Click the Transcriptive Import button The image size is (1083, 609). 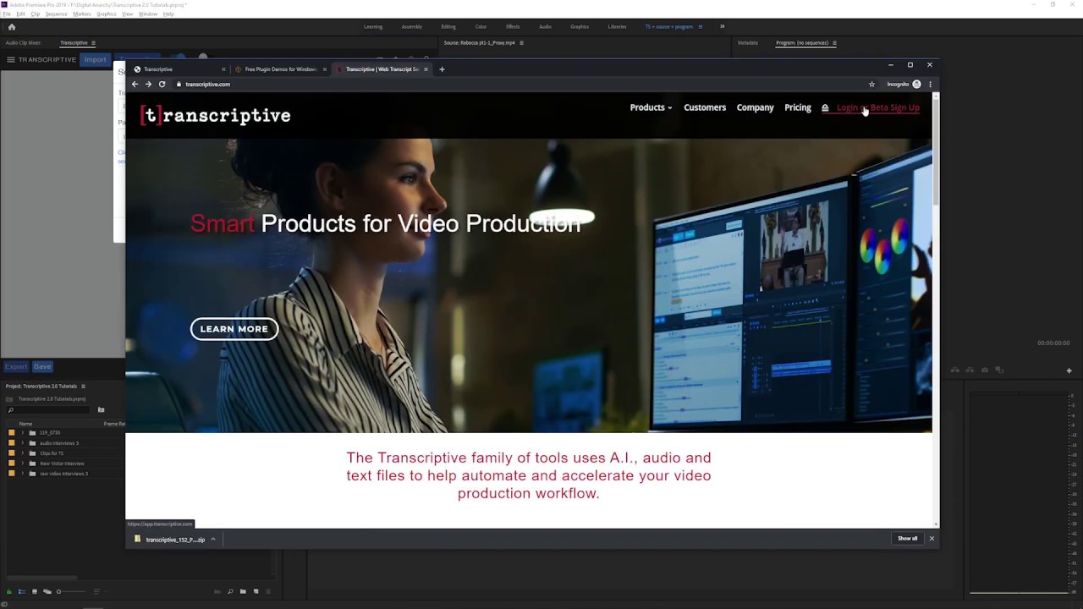pos(95,59)
